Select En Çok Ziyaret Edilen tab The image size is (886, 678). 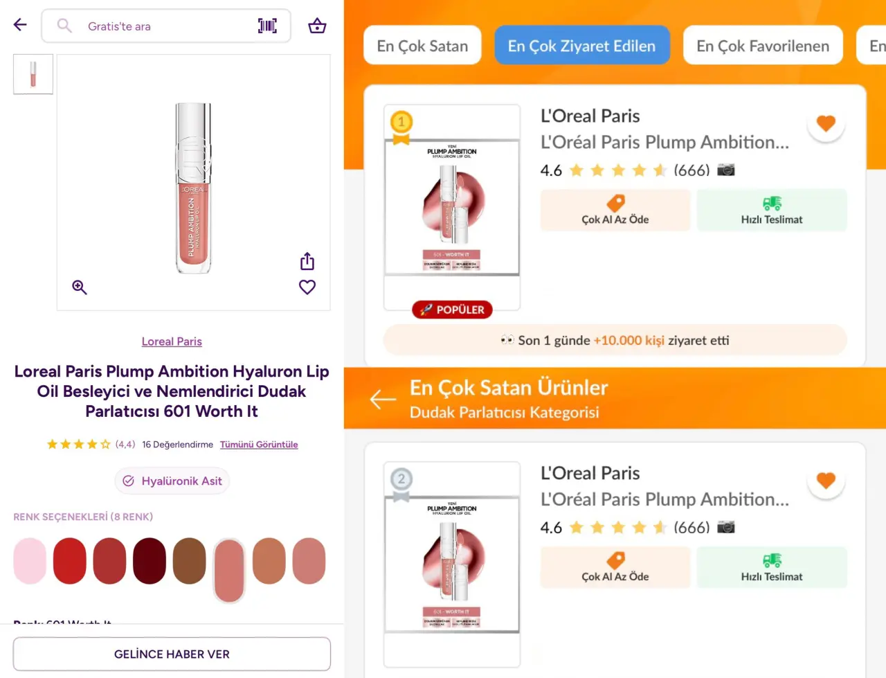pyautogui.click(x=581, y=46)
